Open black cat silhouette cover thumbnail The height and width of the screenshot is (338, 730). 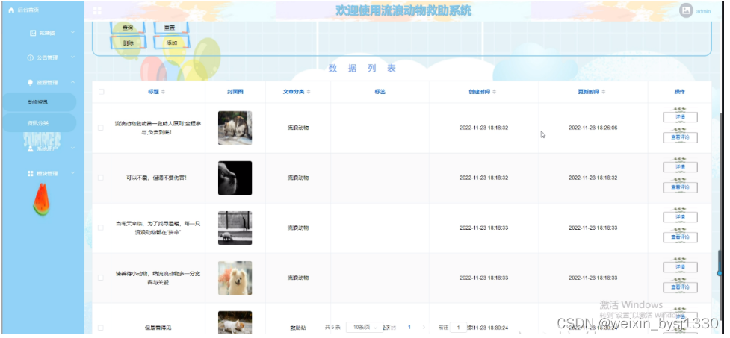pos(235,178)
